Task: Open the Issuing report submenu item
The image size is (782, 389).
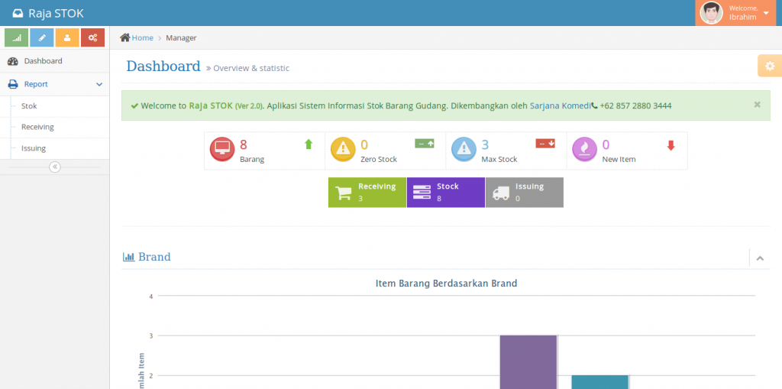Action: [55, 148]
